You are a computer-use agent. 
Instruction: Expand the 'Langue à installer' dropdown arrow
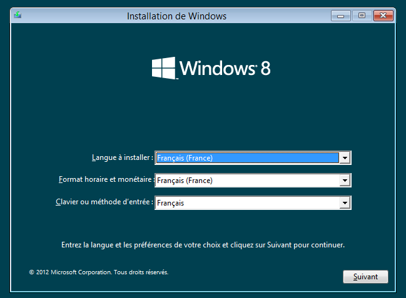coord(345,158)
